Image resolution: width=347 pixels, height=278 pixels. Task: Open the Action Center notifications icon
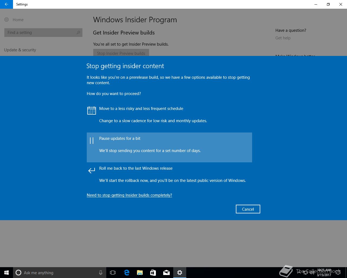pyautogui.click(x=338, y=273)
